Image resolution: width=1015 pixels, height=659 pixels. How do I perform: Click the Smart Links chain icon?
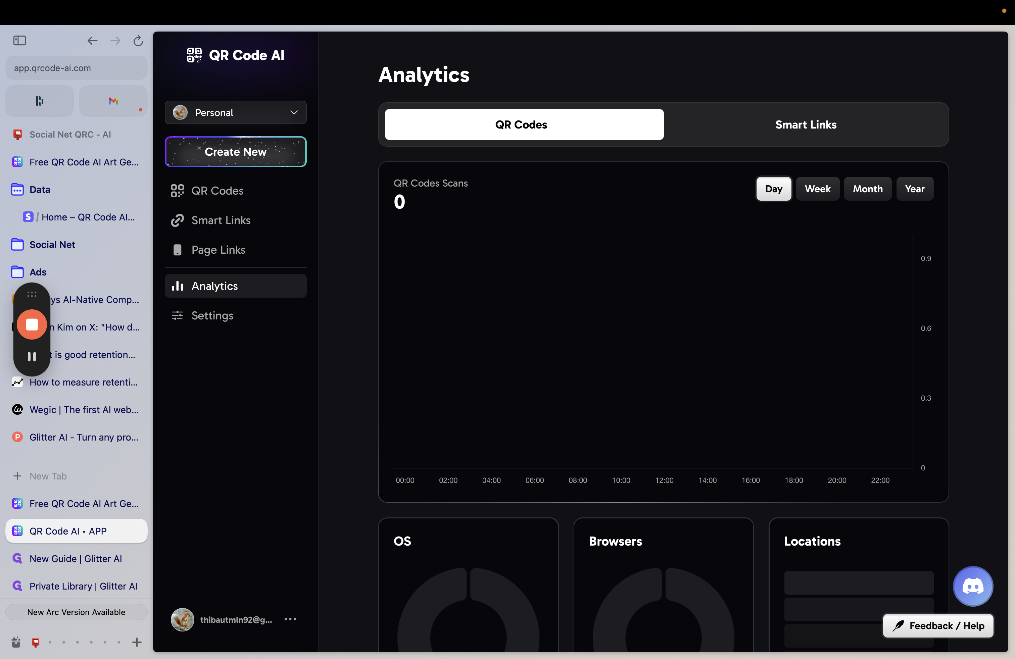point(177,220)
